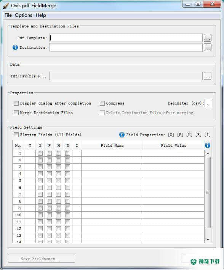224x270 pixels.
Task: Click the info icon beside Field Properties
Action: pos(122,135)
